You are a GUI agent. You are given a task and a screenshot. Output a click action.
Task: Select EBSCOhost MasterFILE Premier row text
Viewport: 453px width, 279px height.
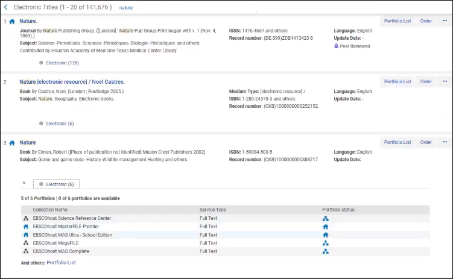[66, 227]
